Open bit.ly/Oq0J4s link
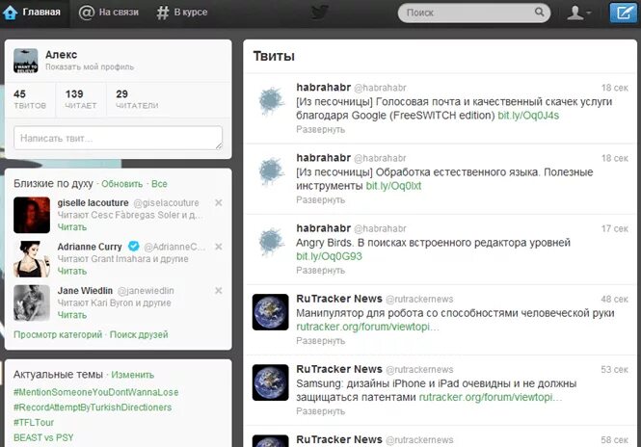This screenshot has width=641, height=447. (528, 116)
